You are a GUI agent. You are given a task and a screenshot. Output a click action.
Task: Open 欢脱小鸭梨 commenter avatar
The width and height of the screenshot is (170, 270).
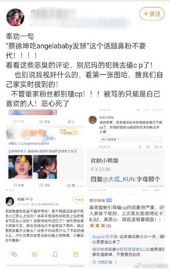point(92,120)
